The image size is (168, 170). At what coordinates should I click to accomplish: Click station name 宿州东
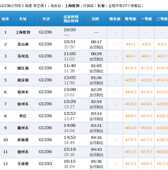[x=23, y=92]
